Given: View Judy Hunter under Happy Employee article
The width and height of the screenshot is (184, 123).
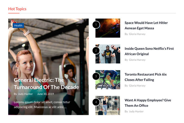Looking at the screenshot, I should 136,111.
